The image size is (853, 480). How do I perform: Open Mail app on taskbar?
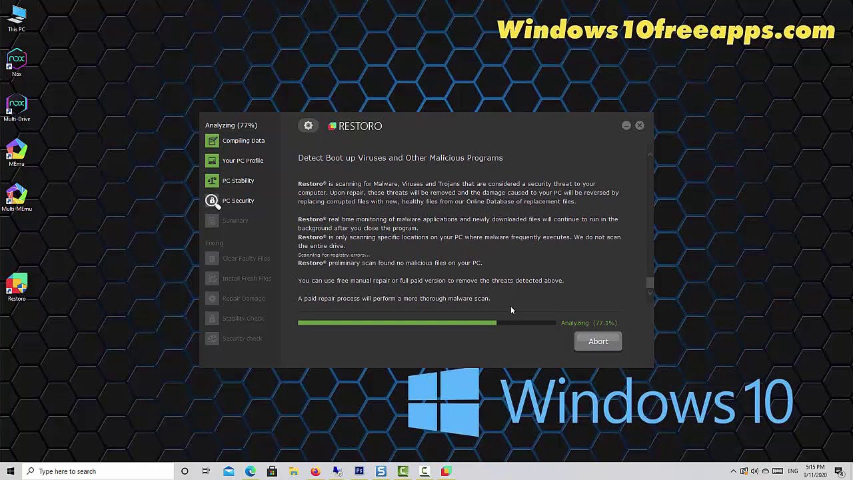(x=229, y=471)
